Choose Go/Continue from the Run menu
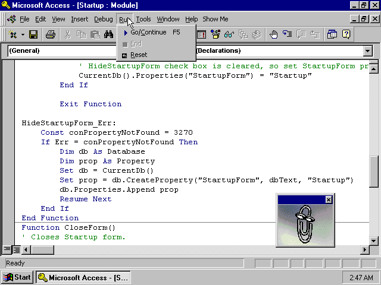The image size is (381, 285). [156, 32]
